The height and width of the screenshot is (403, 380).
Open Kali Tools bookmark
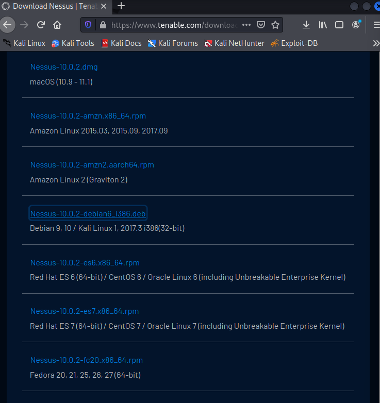coord(73,43)
